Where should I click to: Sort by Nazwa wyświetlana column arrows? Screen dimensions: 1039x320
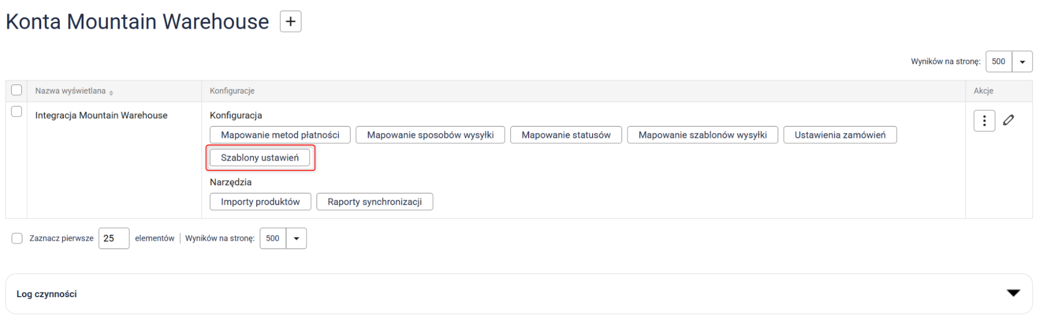tap(111, 92)
